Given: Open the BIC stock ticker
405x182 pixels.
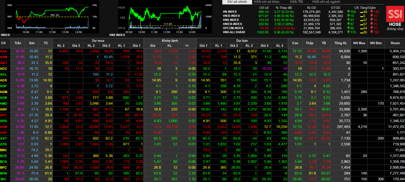Looking at the screenshot, I should tap(4, 179).
